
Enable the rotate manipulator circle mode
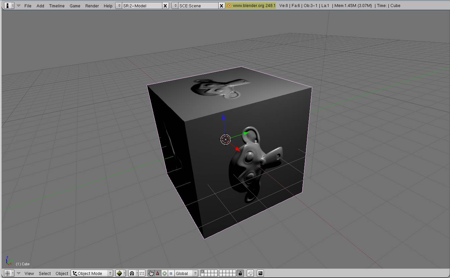tap(164, 273)
